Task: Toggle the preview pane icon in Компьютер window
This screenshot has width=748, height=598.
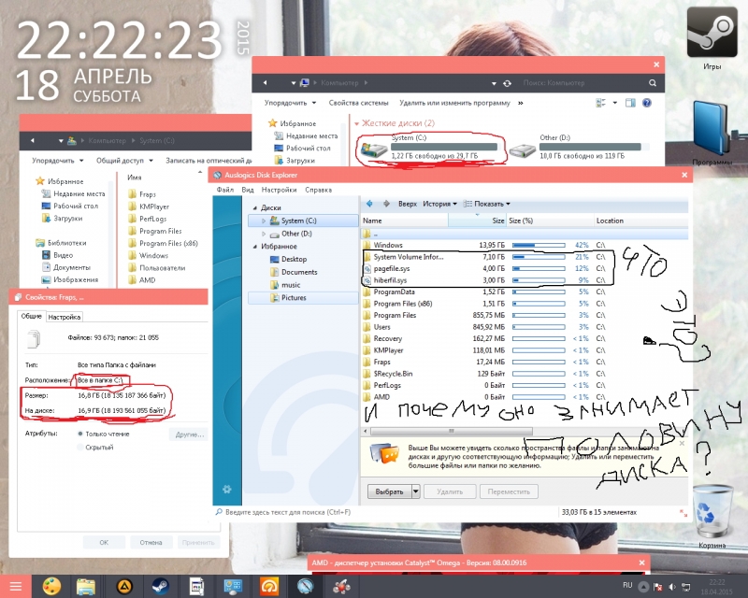Action: pyautogui.click(x=630, y=103)
